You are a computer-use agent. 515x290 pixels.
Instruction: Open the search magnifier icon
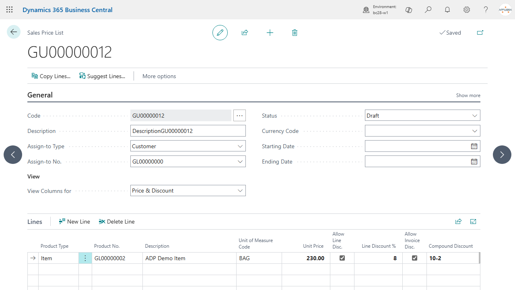tap(428, 10)
